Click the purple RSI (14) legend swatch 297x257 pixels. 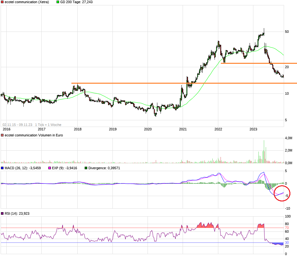(3, 213)
